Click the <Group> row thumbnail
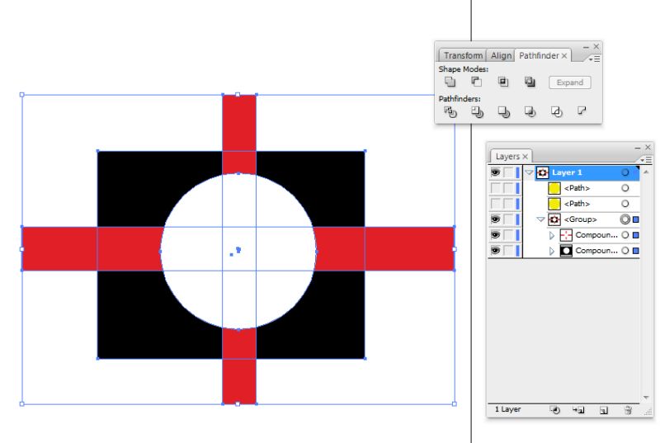 point(554,219)
